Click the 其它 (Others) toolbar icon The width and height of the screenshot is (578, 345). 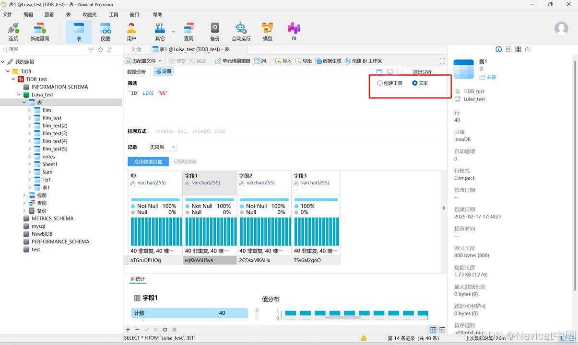coord(160,32)
